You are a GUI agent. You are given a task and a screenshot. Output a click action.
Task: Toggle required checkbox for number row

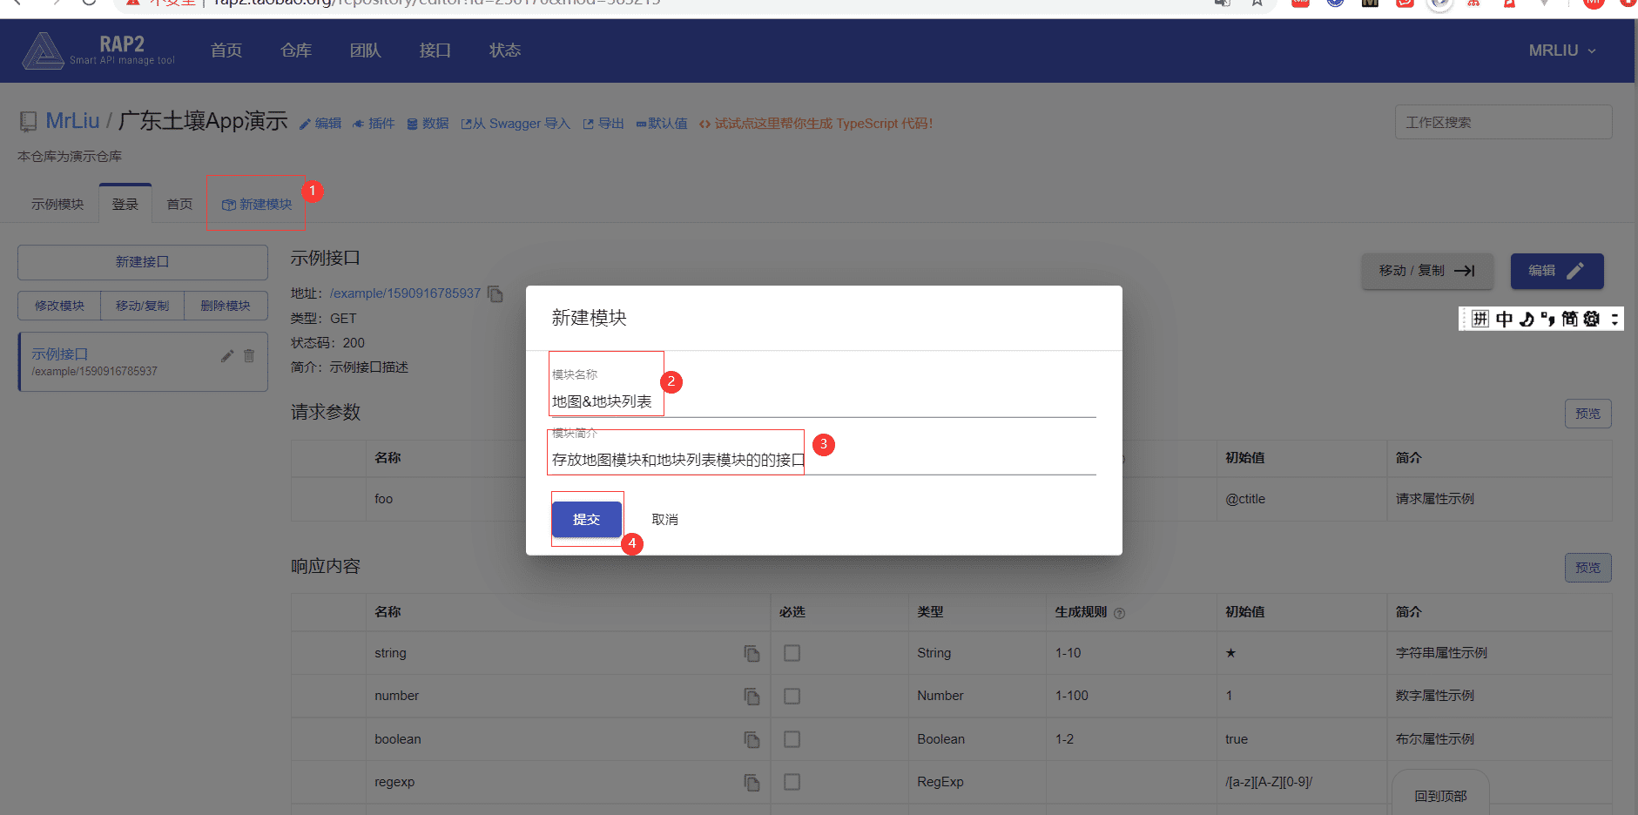click(792, 696)
